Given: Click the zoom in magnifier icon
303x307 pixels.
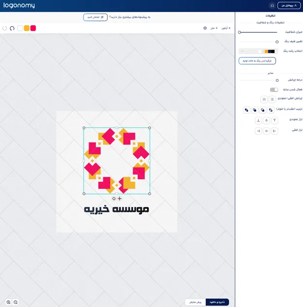Looking at the screenshot, I should pyautogui.click(x=8, y=302).
